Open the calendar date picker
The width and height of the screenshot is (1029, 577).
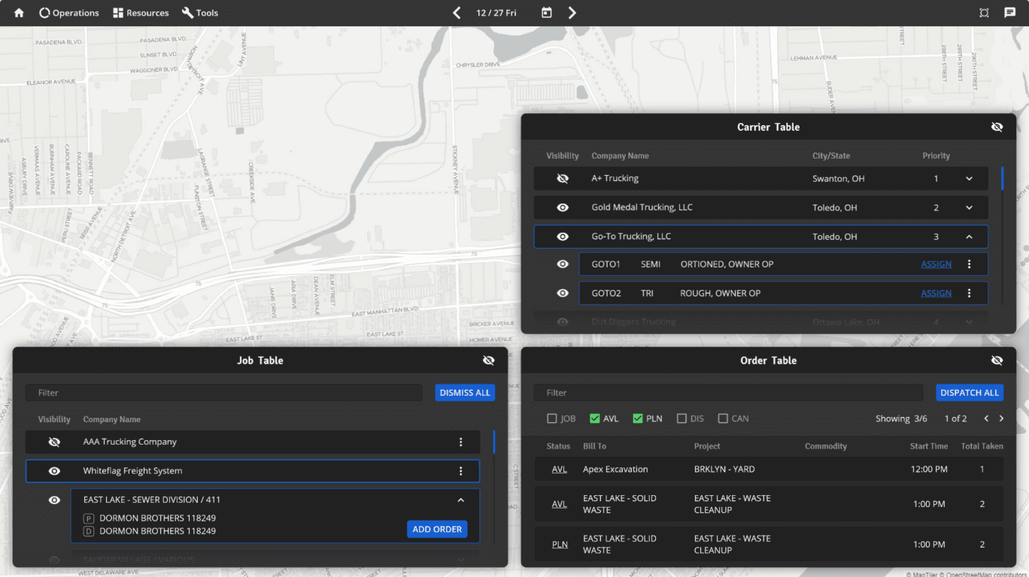547,13
